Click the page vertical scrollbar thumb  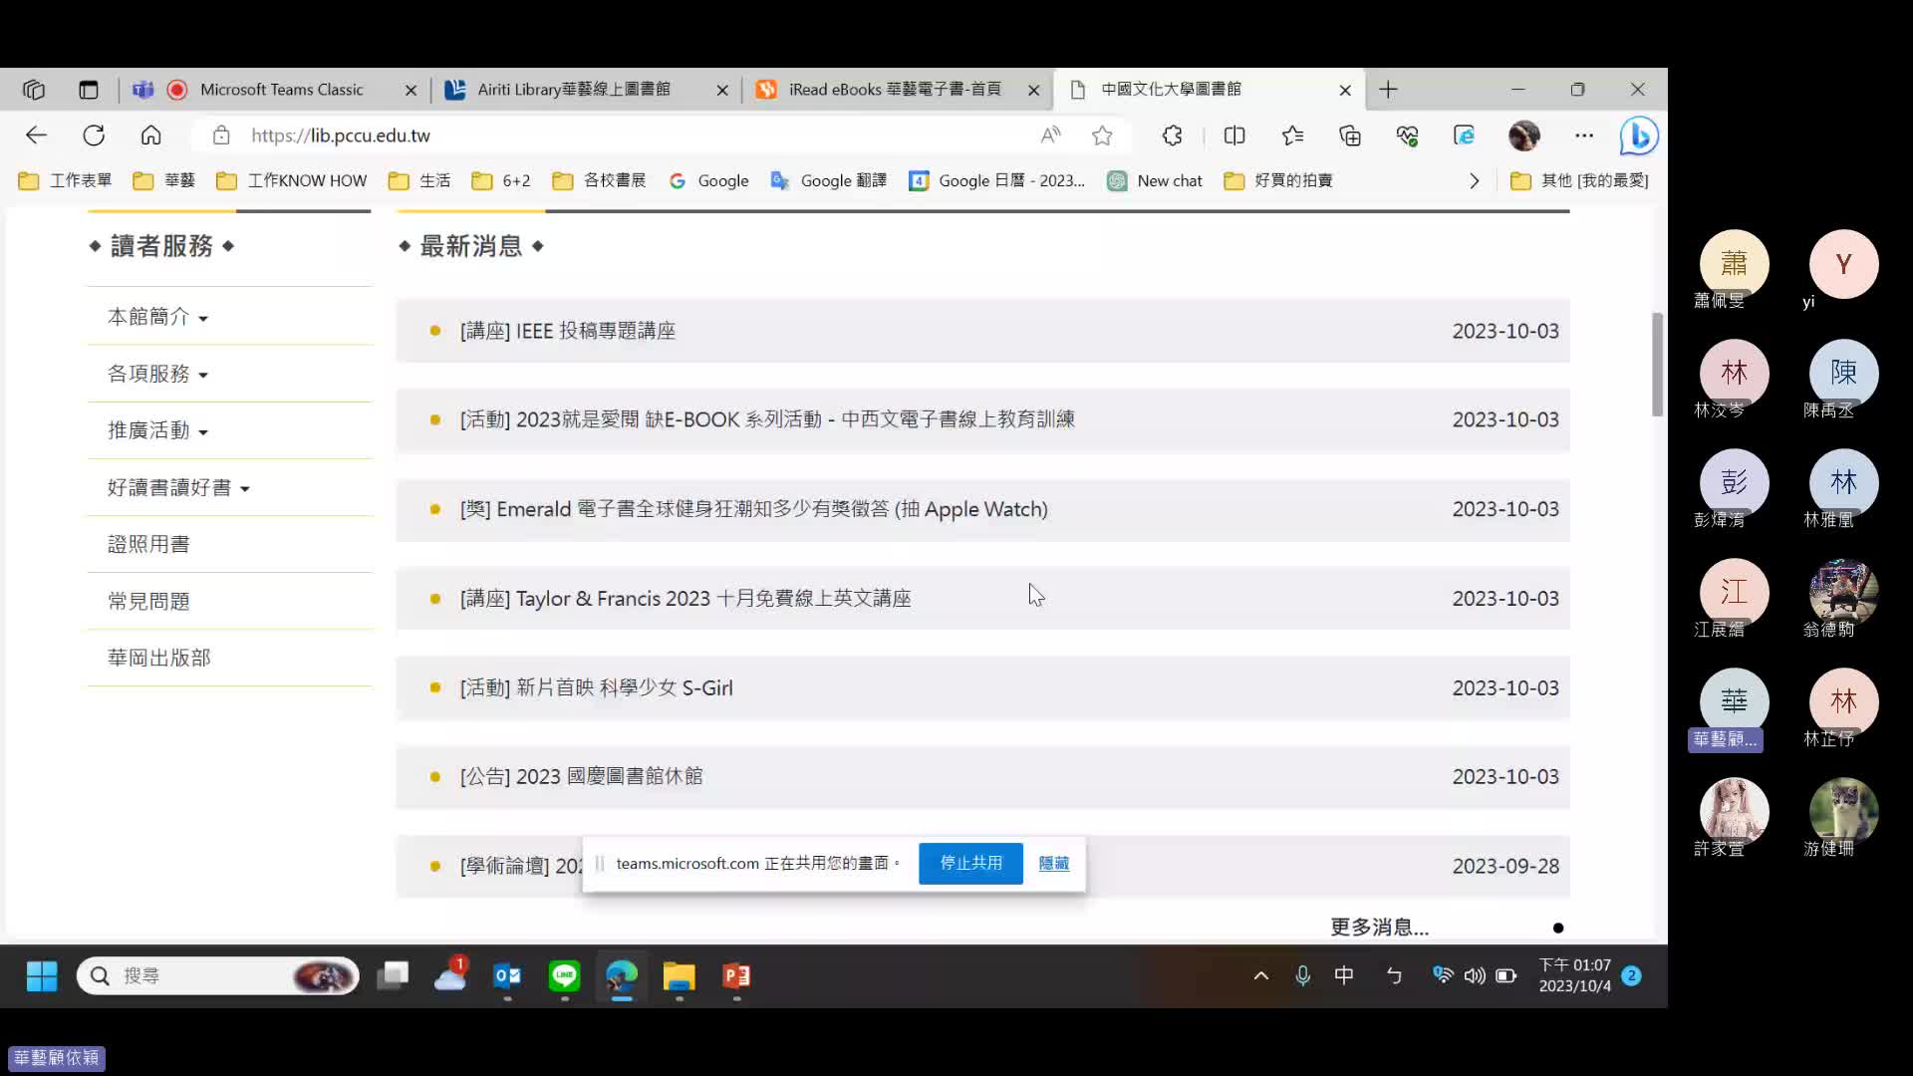(1658, 365)
